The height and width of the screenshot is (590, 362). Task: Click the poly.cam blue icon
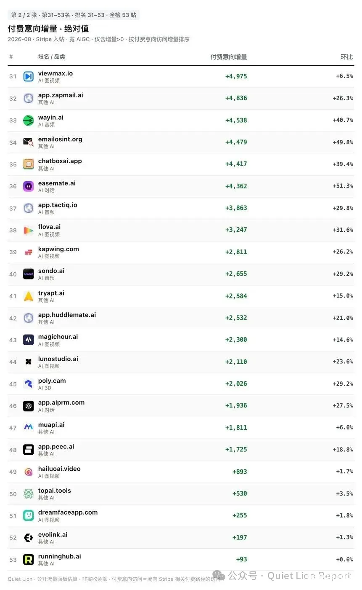click(x=29, y=383)
